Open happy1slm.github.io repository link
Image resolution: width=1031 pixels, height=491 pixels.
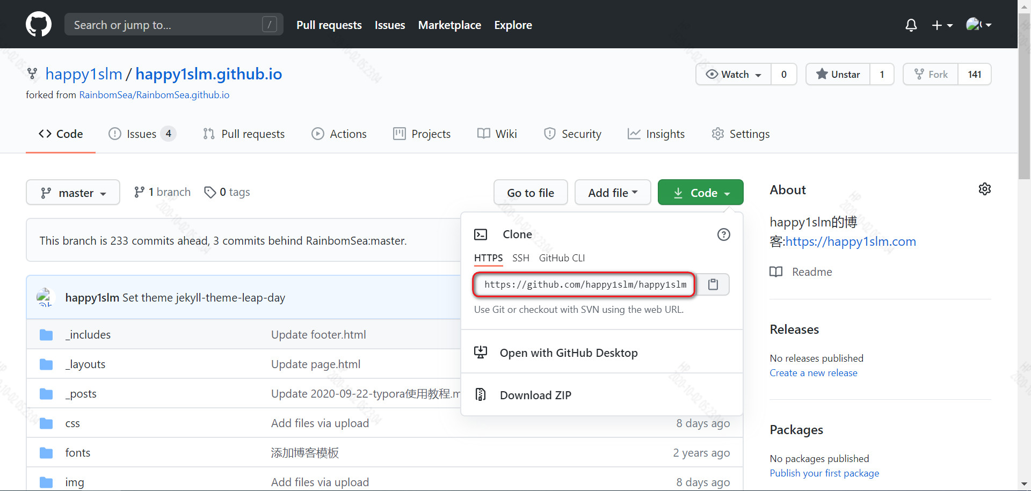click(208, 74)
